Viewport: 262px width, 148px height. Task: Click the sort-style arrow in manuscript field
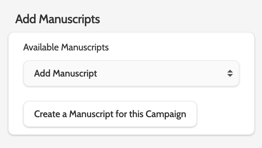(x=230, y=73)
